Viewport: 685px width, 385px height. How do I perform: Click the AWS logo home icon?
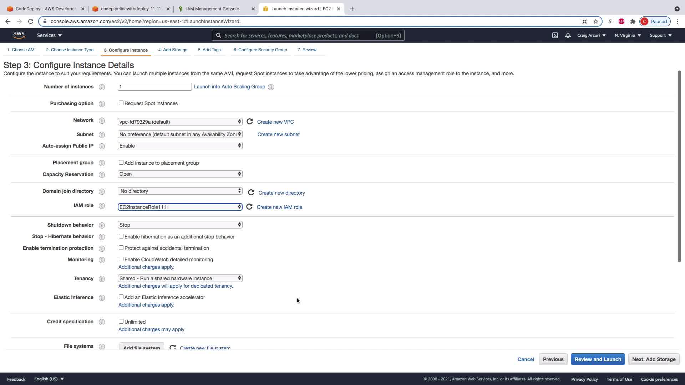(x=19, y=35)
